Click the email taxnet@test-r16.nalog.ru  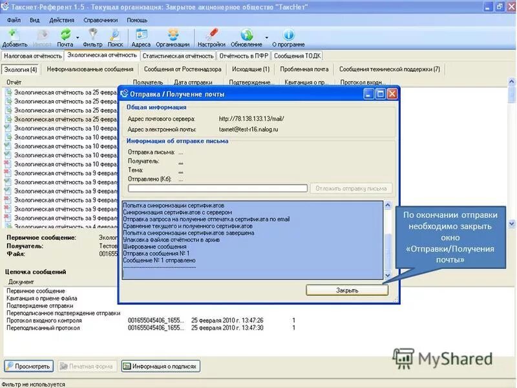[x=248, y=129]
